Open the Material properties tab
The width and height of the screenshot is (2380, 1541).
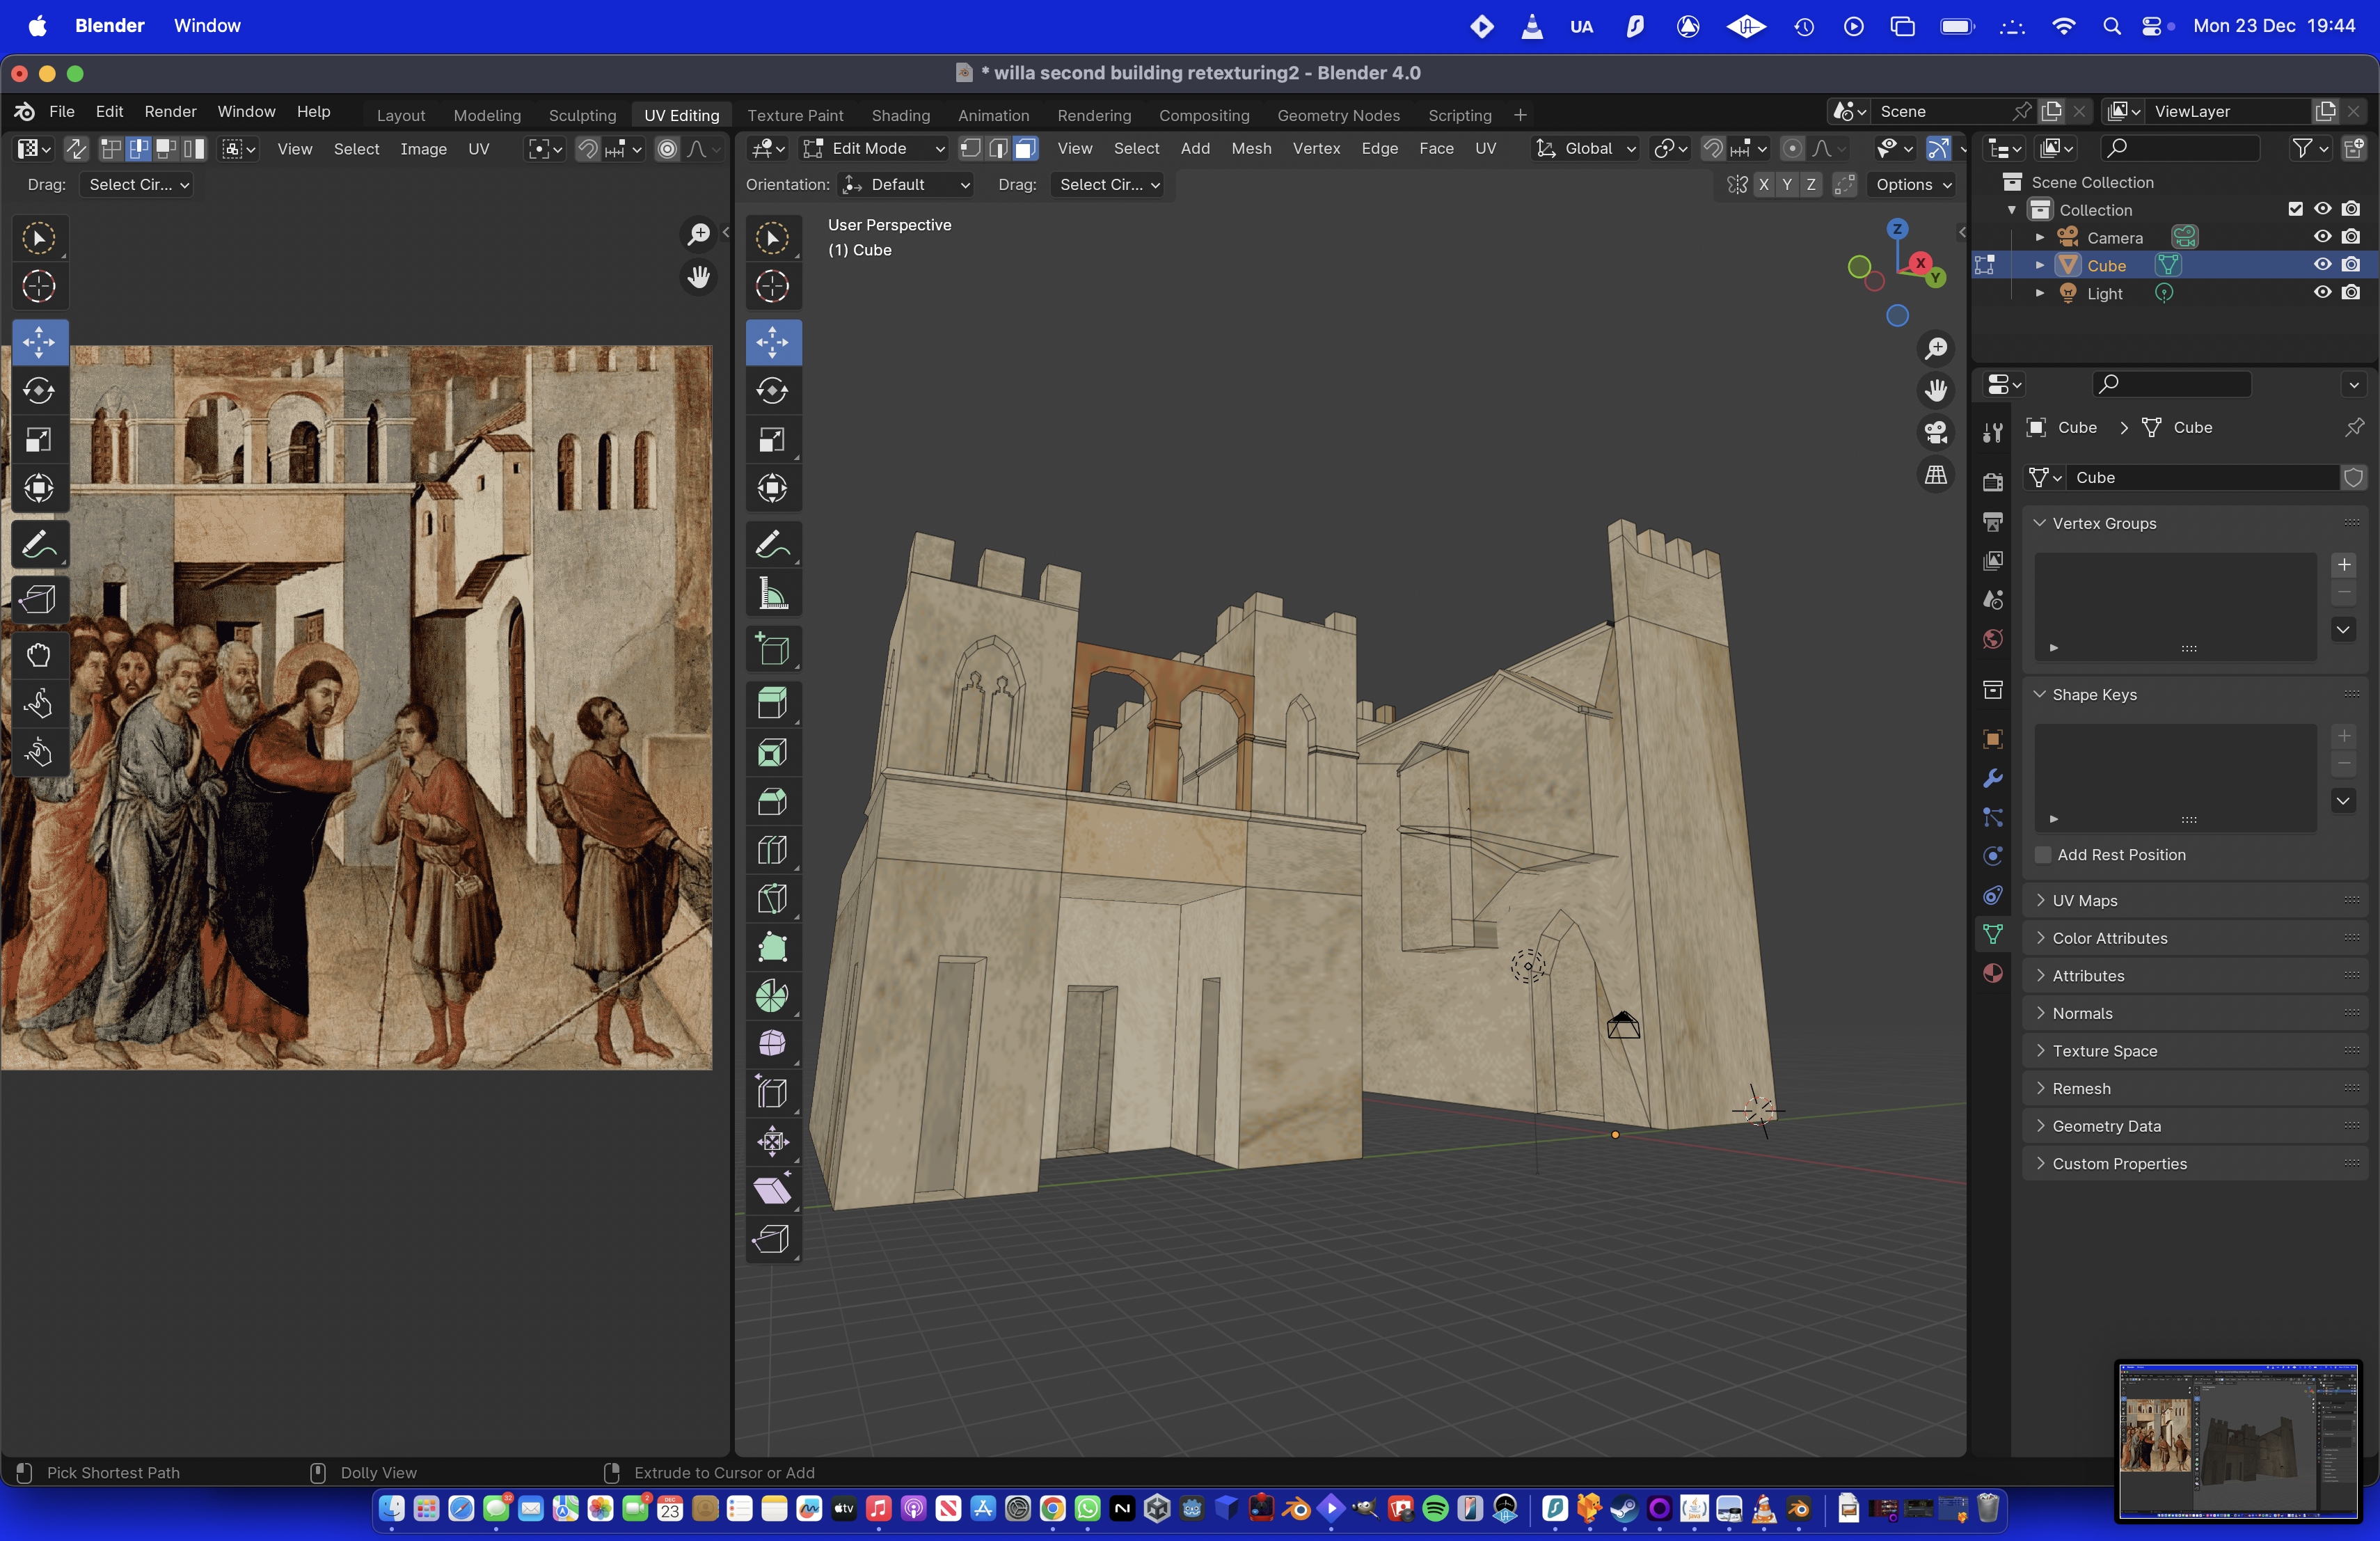(x=1992, y=973)
